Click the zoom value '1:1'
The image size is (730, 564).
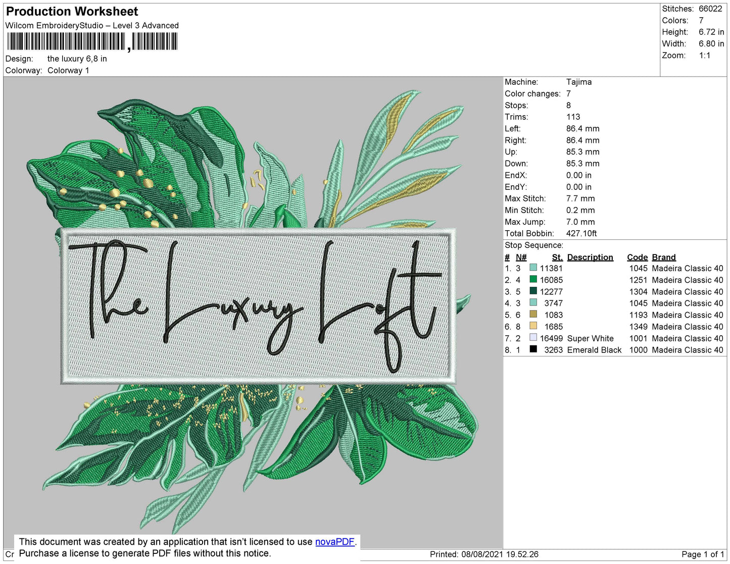705,55
